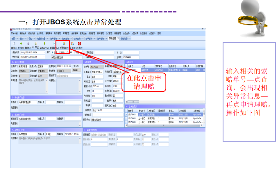Image resolution: width=279 pixels, height=170 pixels.
Task: Click the 上传文件 green arrow icon
Action: pyautogui.click(x=44, y=43)
